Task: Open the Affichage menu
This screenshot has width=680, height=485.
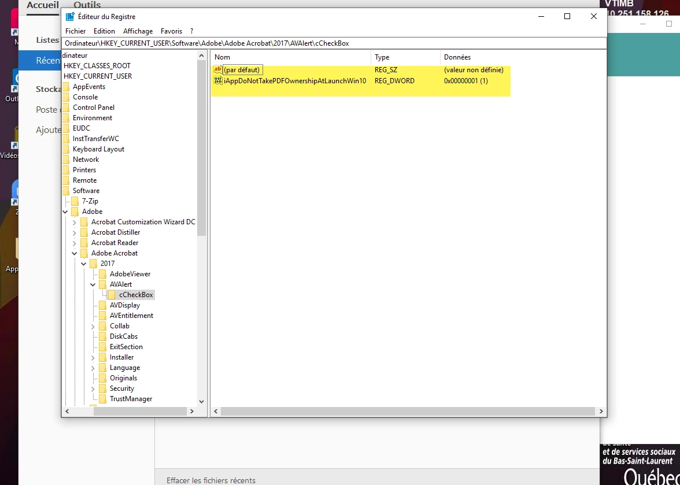Action: (138, 31)
